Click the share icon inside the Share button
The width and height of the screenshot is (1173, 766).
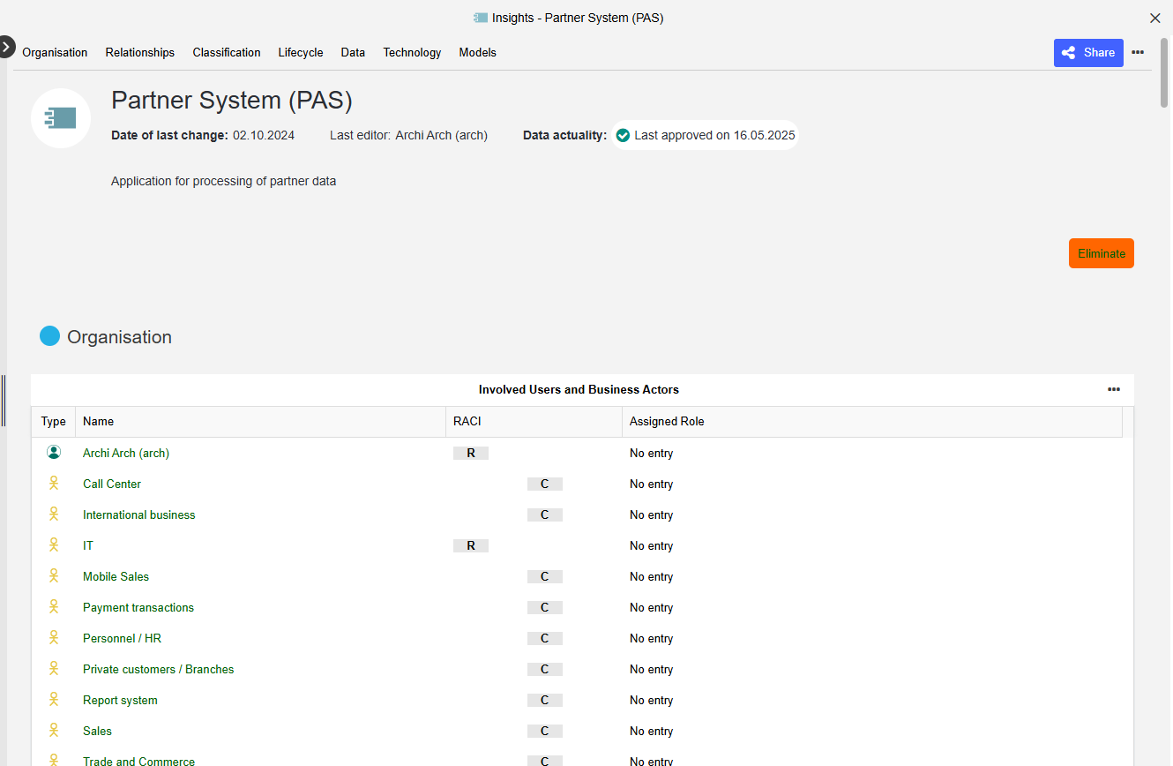coord(1069,53)
